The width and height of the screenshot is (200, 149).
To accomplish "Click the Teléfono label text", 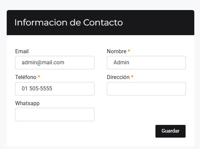I will [x=26, y=77].
